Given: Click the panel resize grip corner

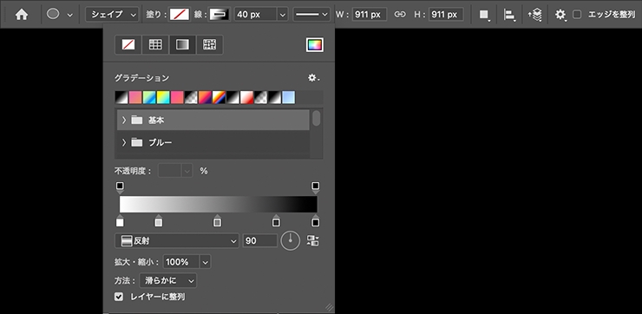Looking at the screenshot, I should (330, 308).
